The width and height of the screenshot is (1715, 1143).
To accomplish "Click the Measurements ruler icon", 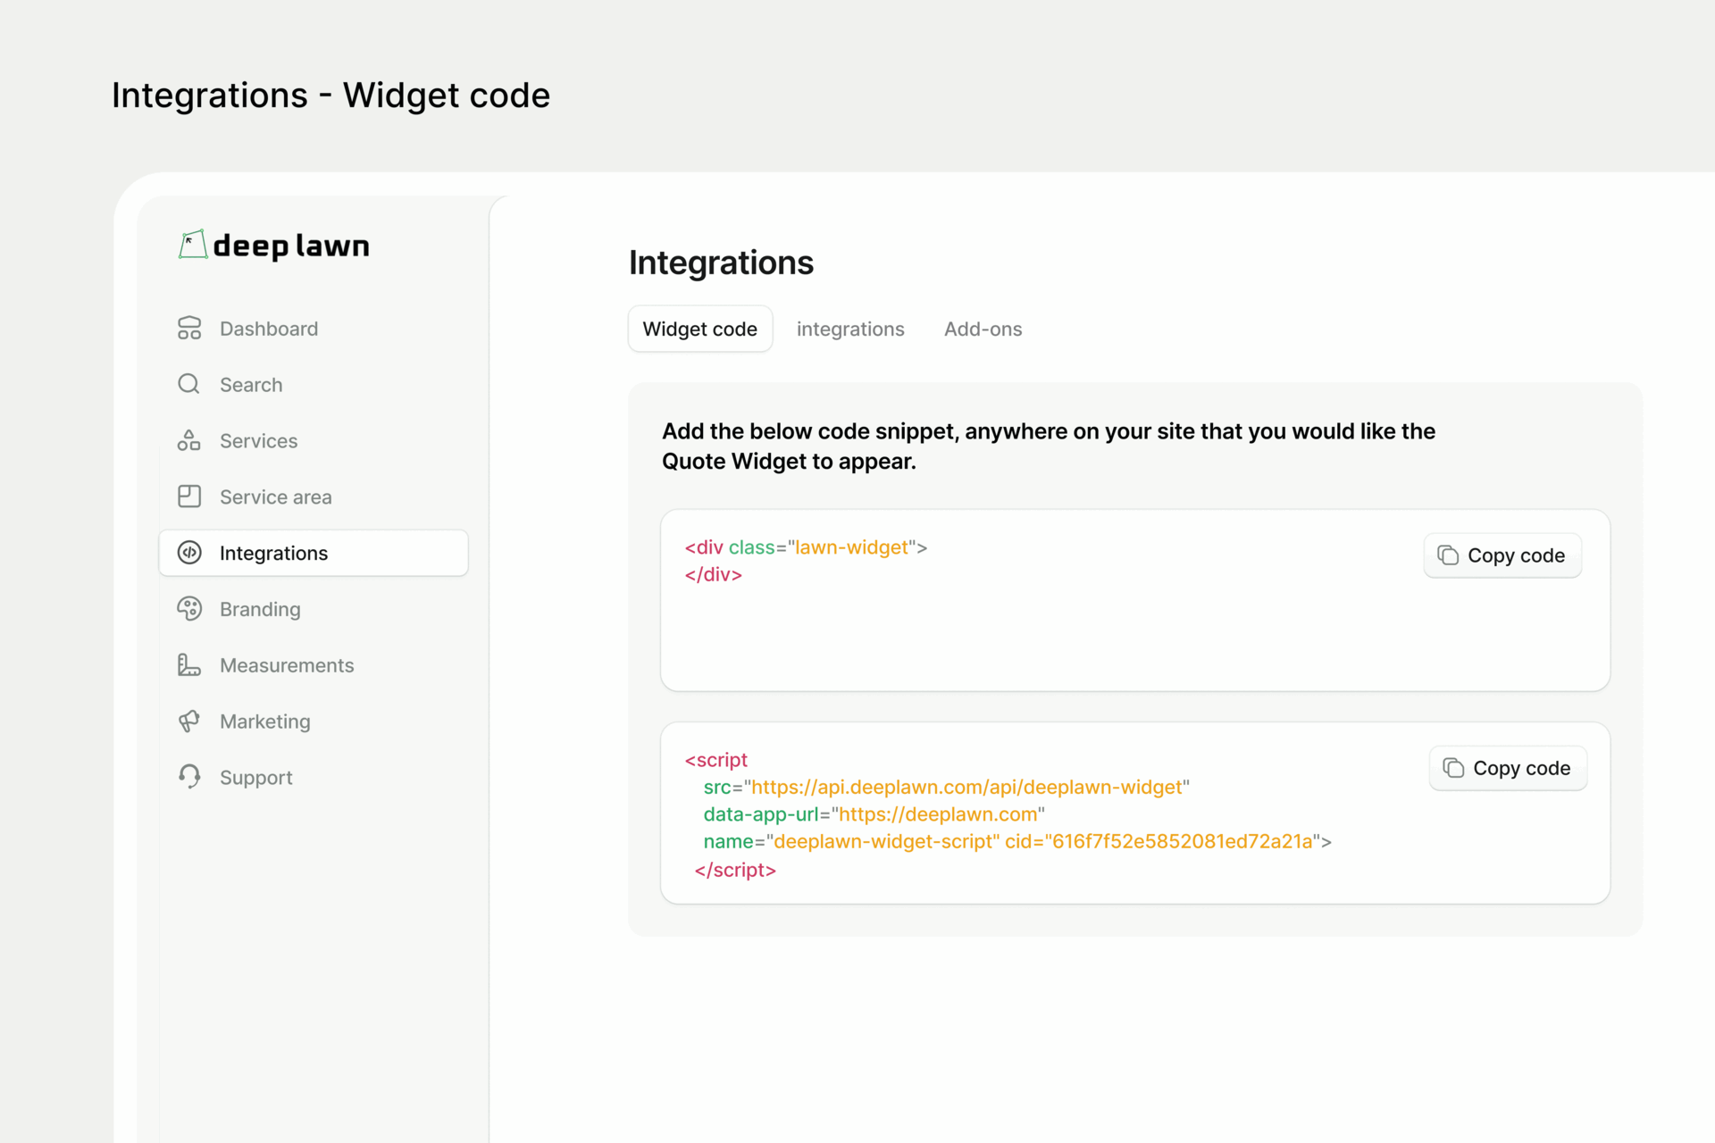I will coord(189,665).
